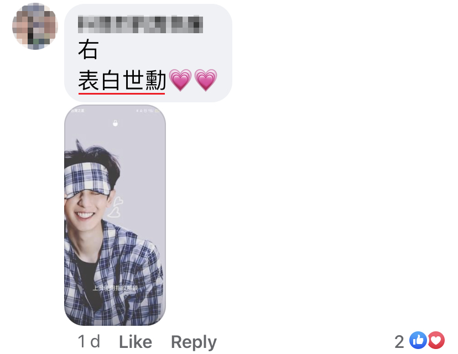Open the commenter's blurred profile picture
458x354 pixels.
pos(35,27)
